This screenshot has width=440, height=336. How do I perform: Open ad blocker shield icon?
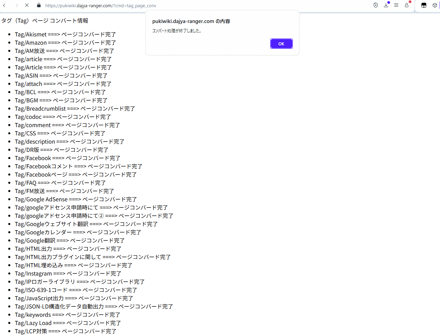click(x=376, y=5)
